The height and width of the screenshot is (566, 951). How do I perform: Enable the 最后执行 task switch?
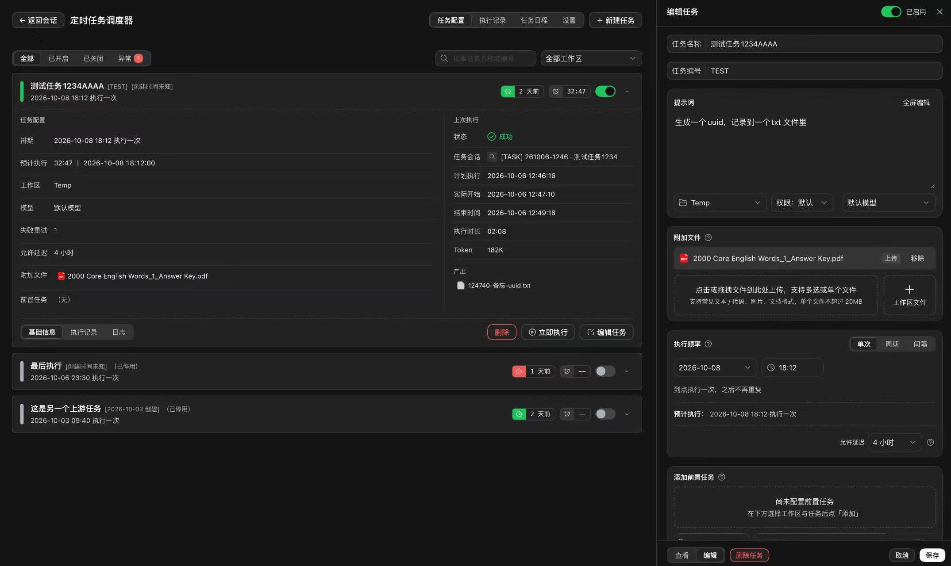(x=605, y=371)
